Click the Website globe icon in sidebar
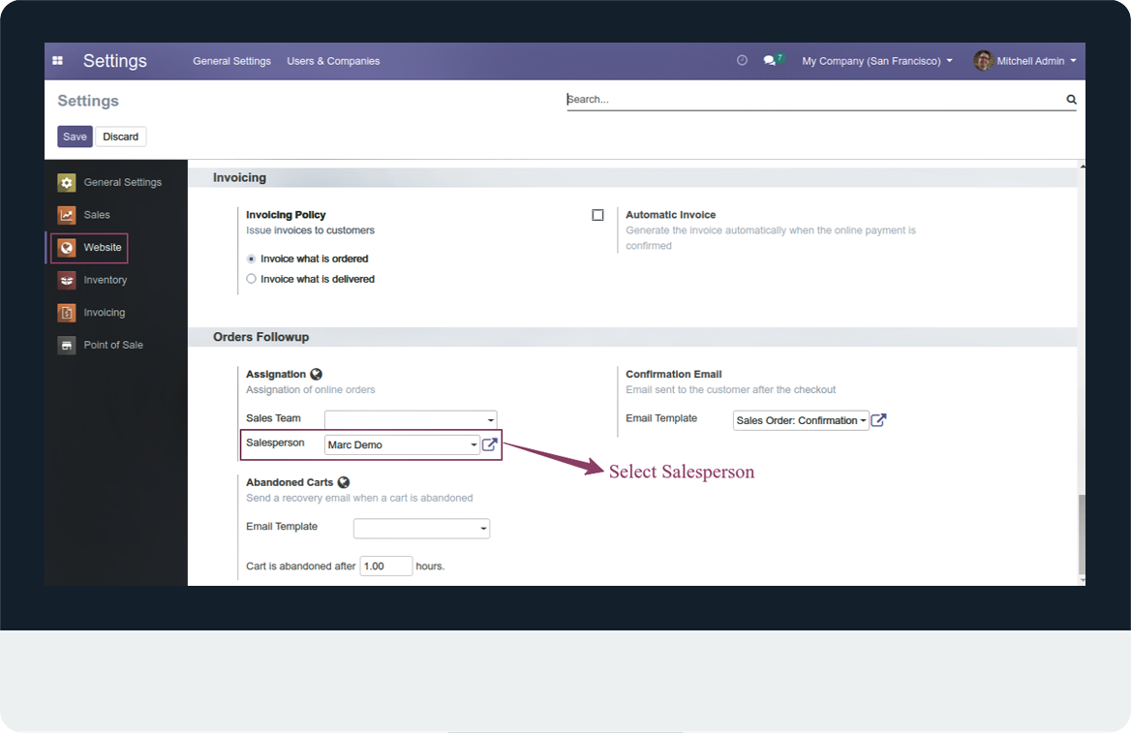 click(67, 248)
